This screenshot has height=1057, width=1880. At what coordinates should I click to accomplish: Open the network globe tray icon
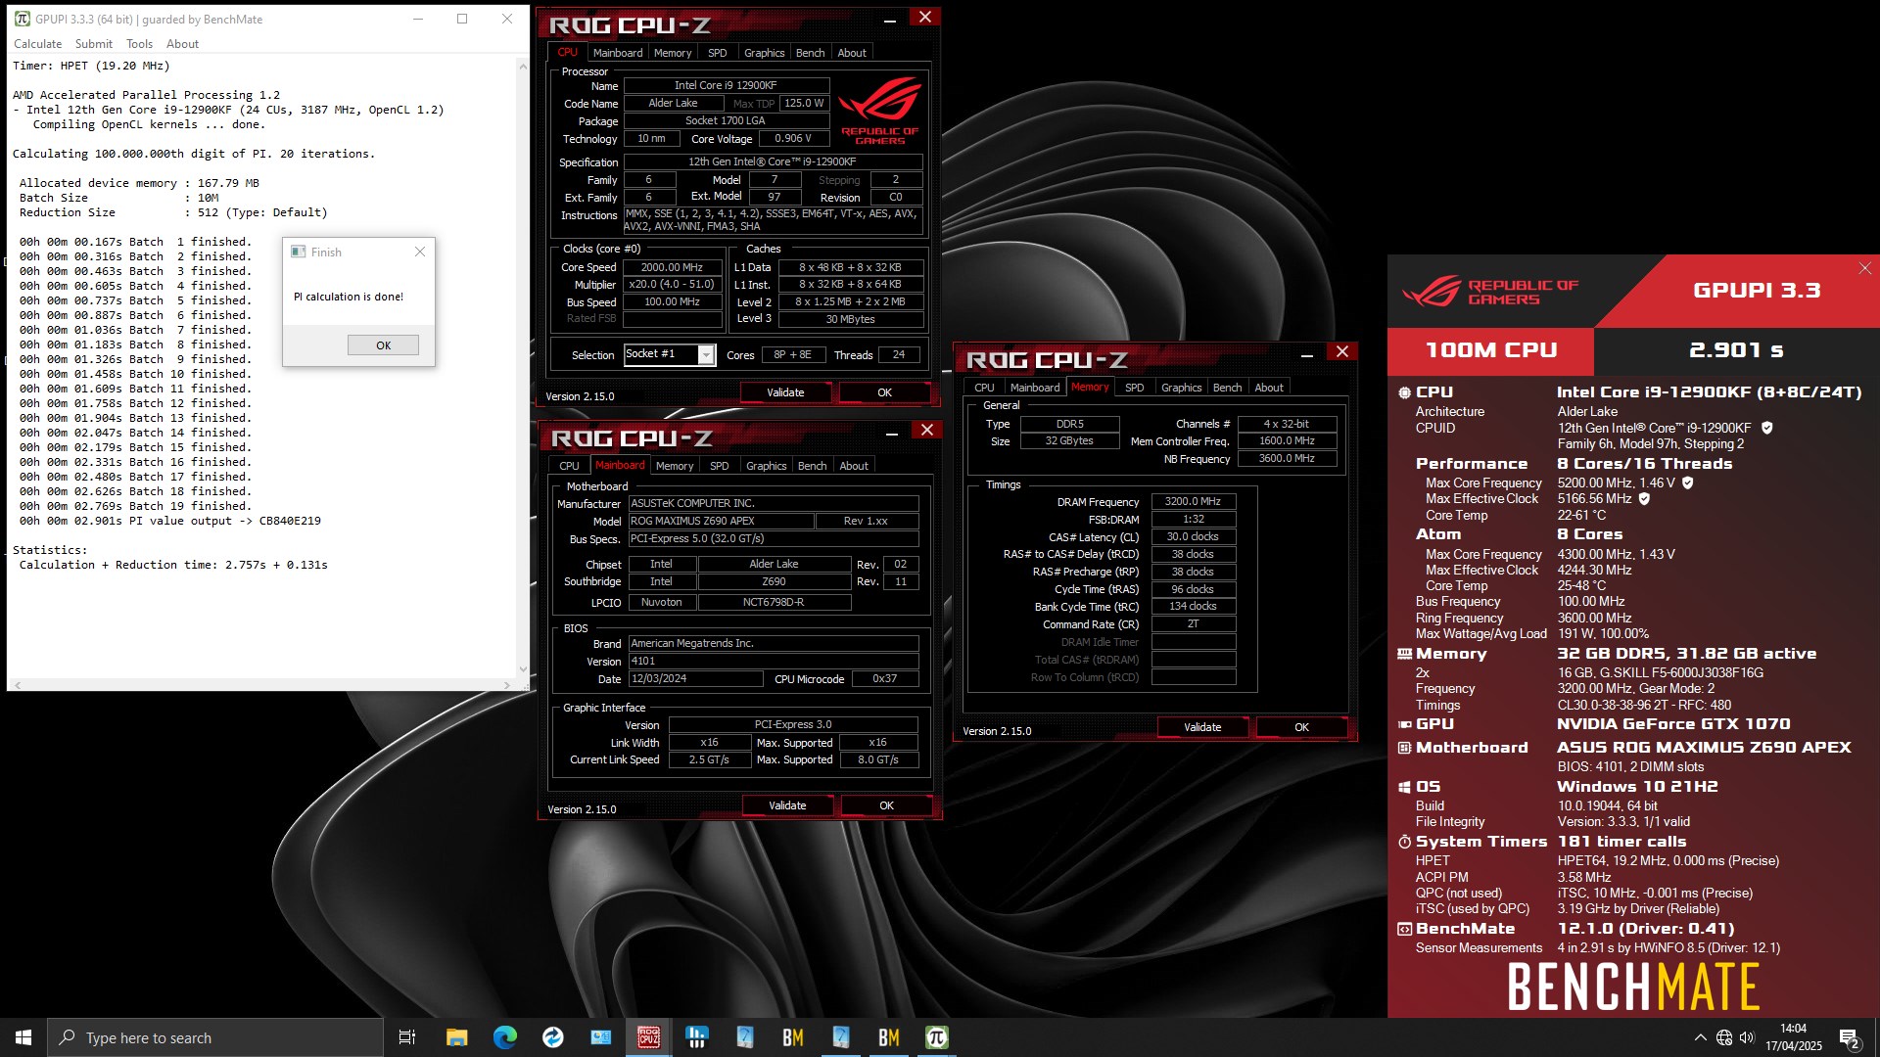(1724, 1037)
